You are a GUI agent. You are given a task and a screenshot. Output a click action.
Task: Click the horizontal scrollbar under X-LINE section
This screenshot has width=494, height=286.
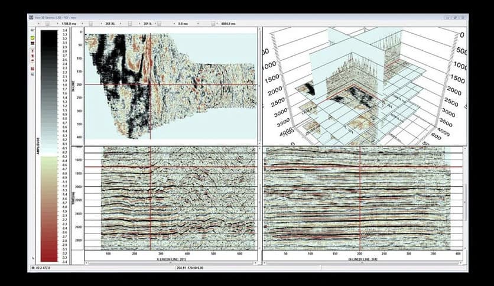coord(171,263)
